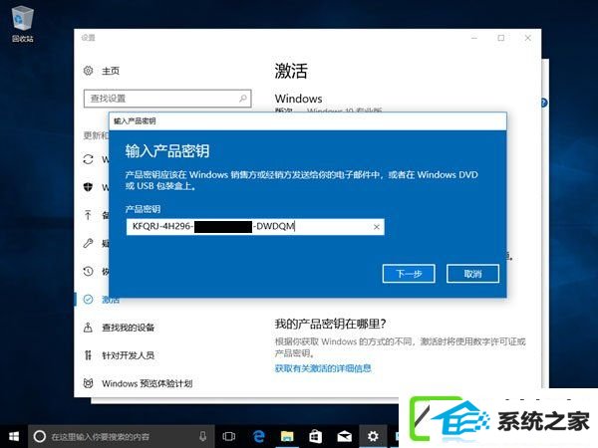Open the 获取有关激活的详细信息 link

(323, 368)
